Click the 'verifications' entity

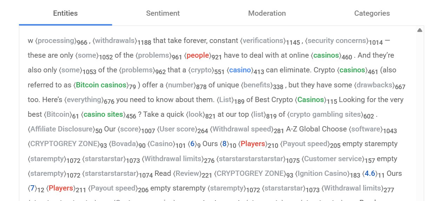tap(263, 41)
